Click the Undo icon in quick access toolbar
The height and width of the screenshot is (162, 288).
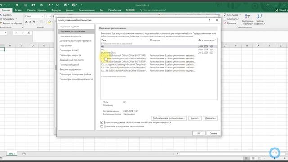click(x=1, y=5)
